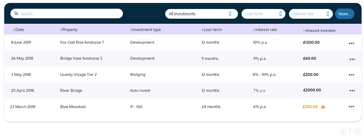The height and width of the screenshot is (137, 364).
Task: Sort table by Date column
Action: (x=18, y=30)
